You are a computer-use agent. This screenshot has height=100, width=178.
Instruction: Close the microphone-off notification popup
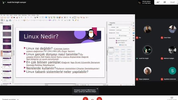97,89
